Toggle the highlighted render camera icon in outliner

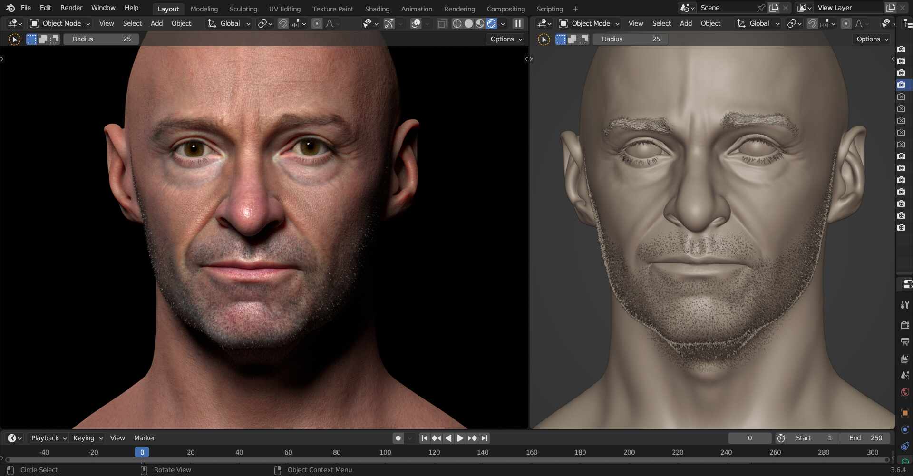tap(901, 85)
